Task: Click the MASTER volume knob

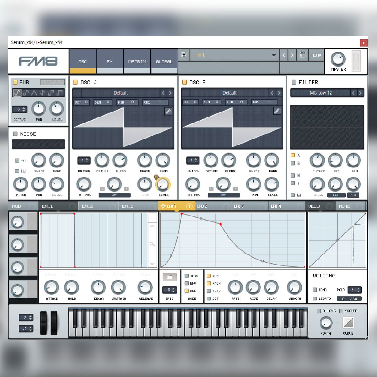Action: coord(338,59)
